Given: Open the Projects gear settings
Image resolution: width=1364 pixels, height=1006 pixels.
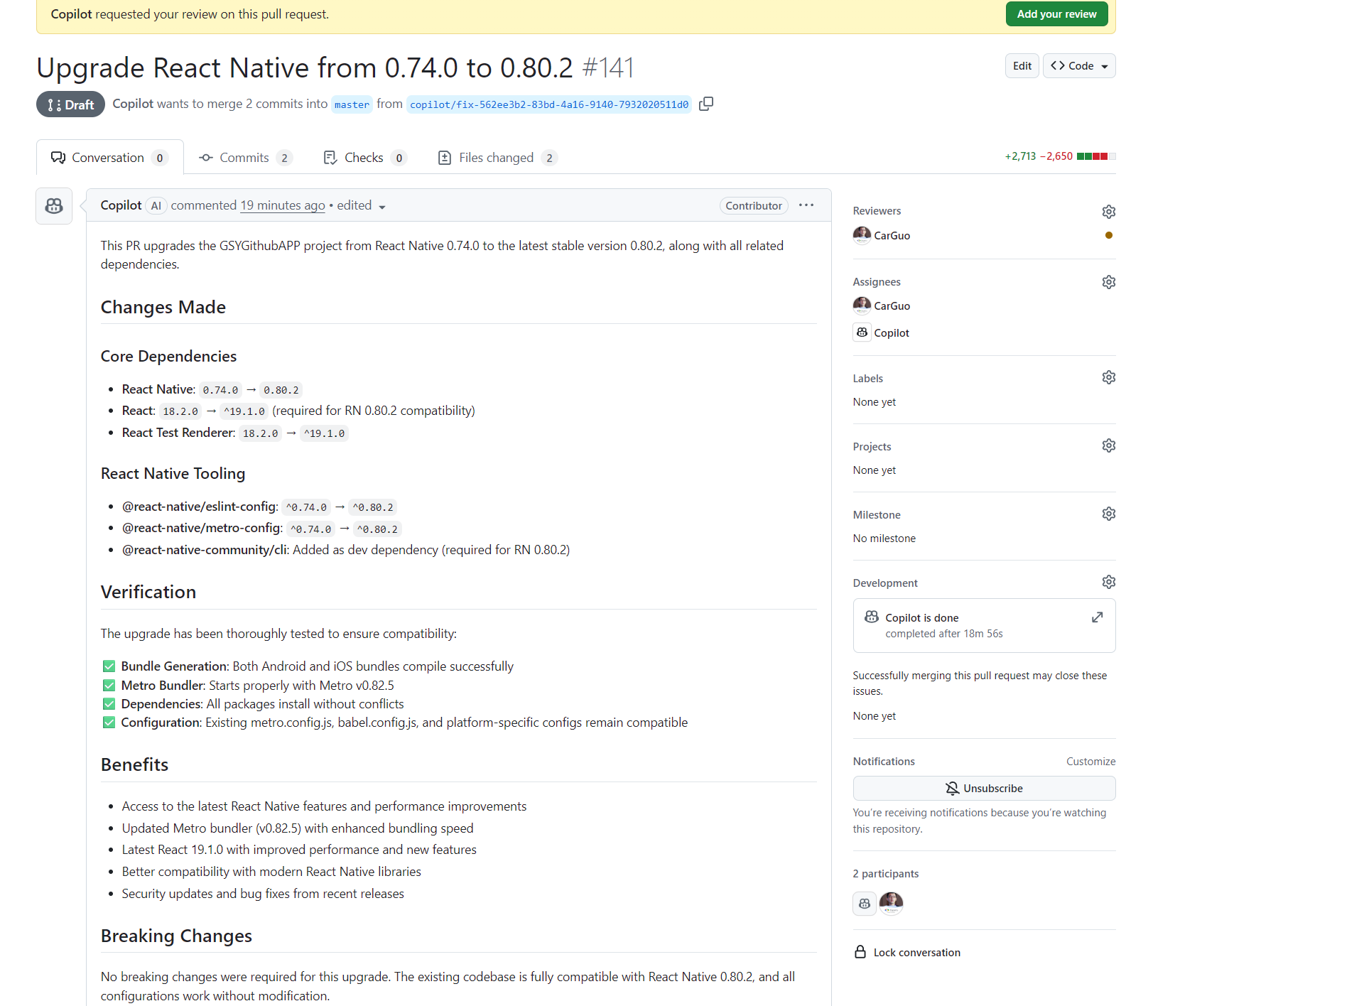Looking at the screenshot, I should [1108, 445].
